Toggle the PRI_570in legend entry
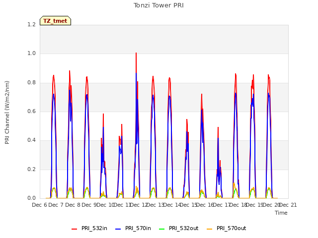This screenshot has height=238, width=318. (133, 229)
